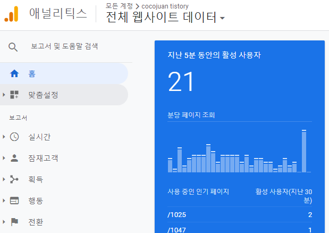Expand the 맞춤설정 section arrow
329x233 pixels.
4,95
